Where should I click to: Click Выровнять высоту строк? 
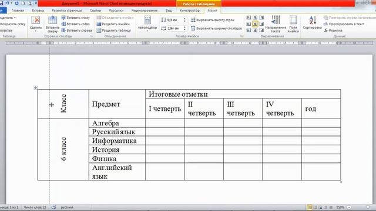pos(213,20)
